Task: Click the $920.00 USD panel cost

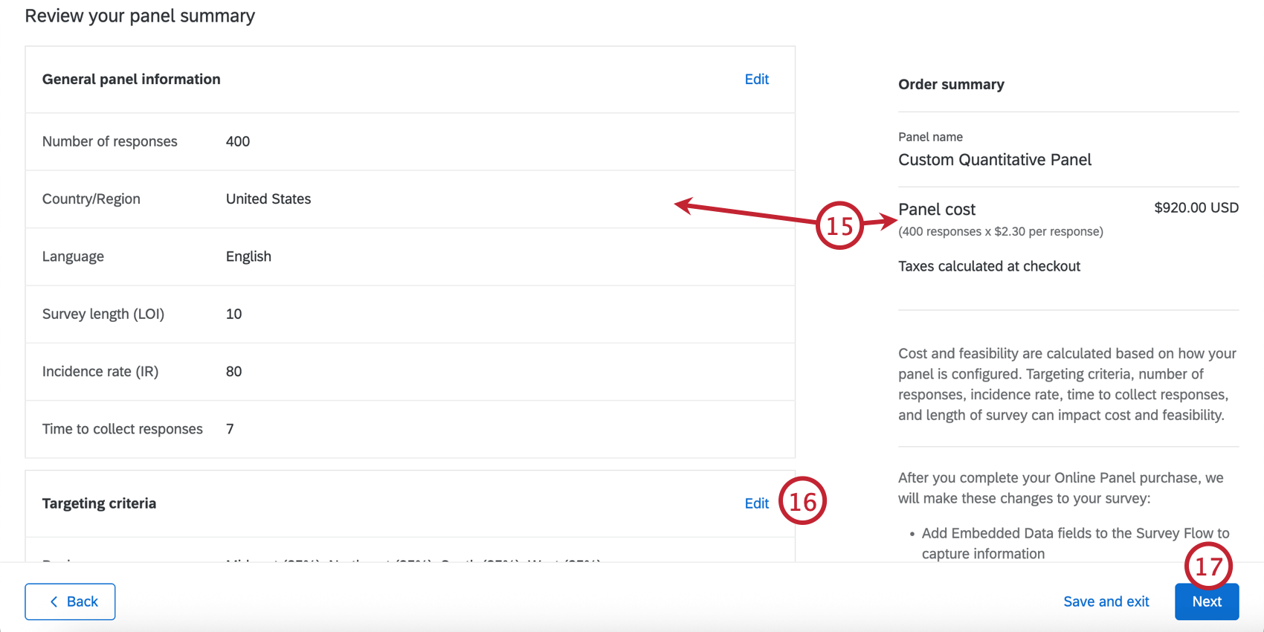Action: pos(1196,207)
